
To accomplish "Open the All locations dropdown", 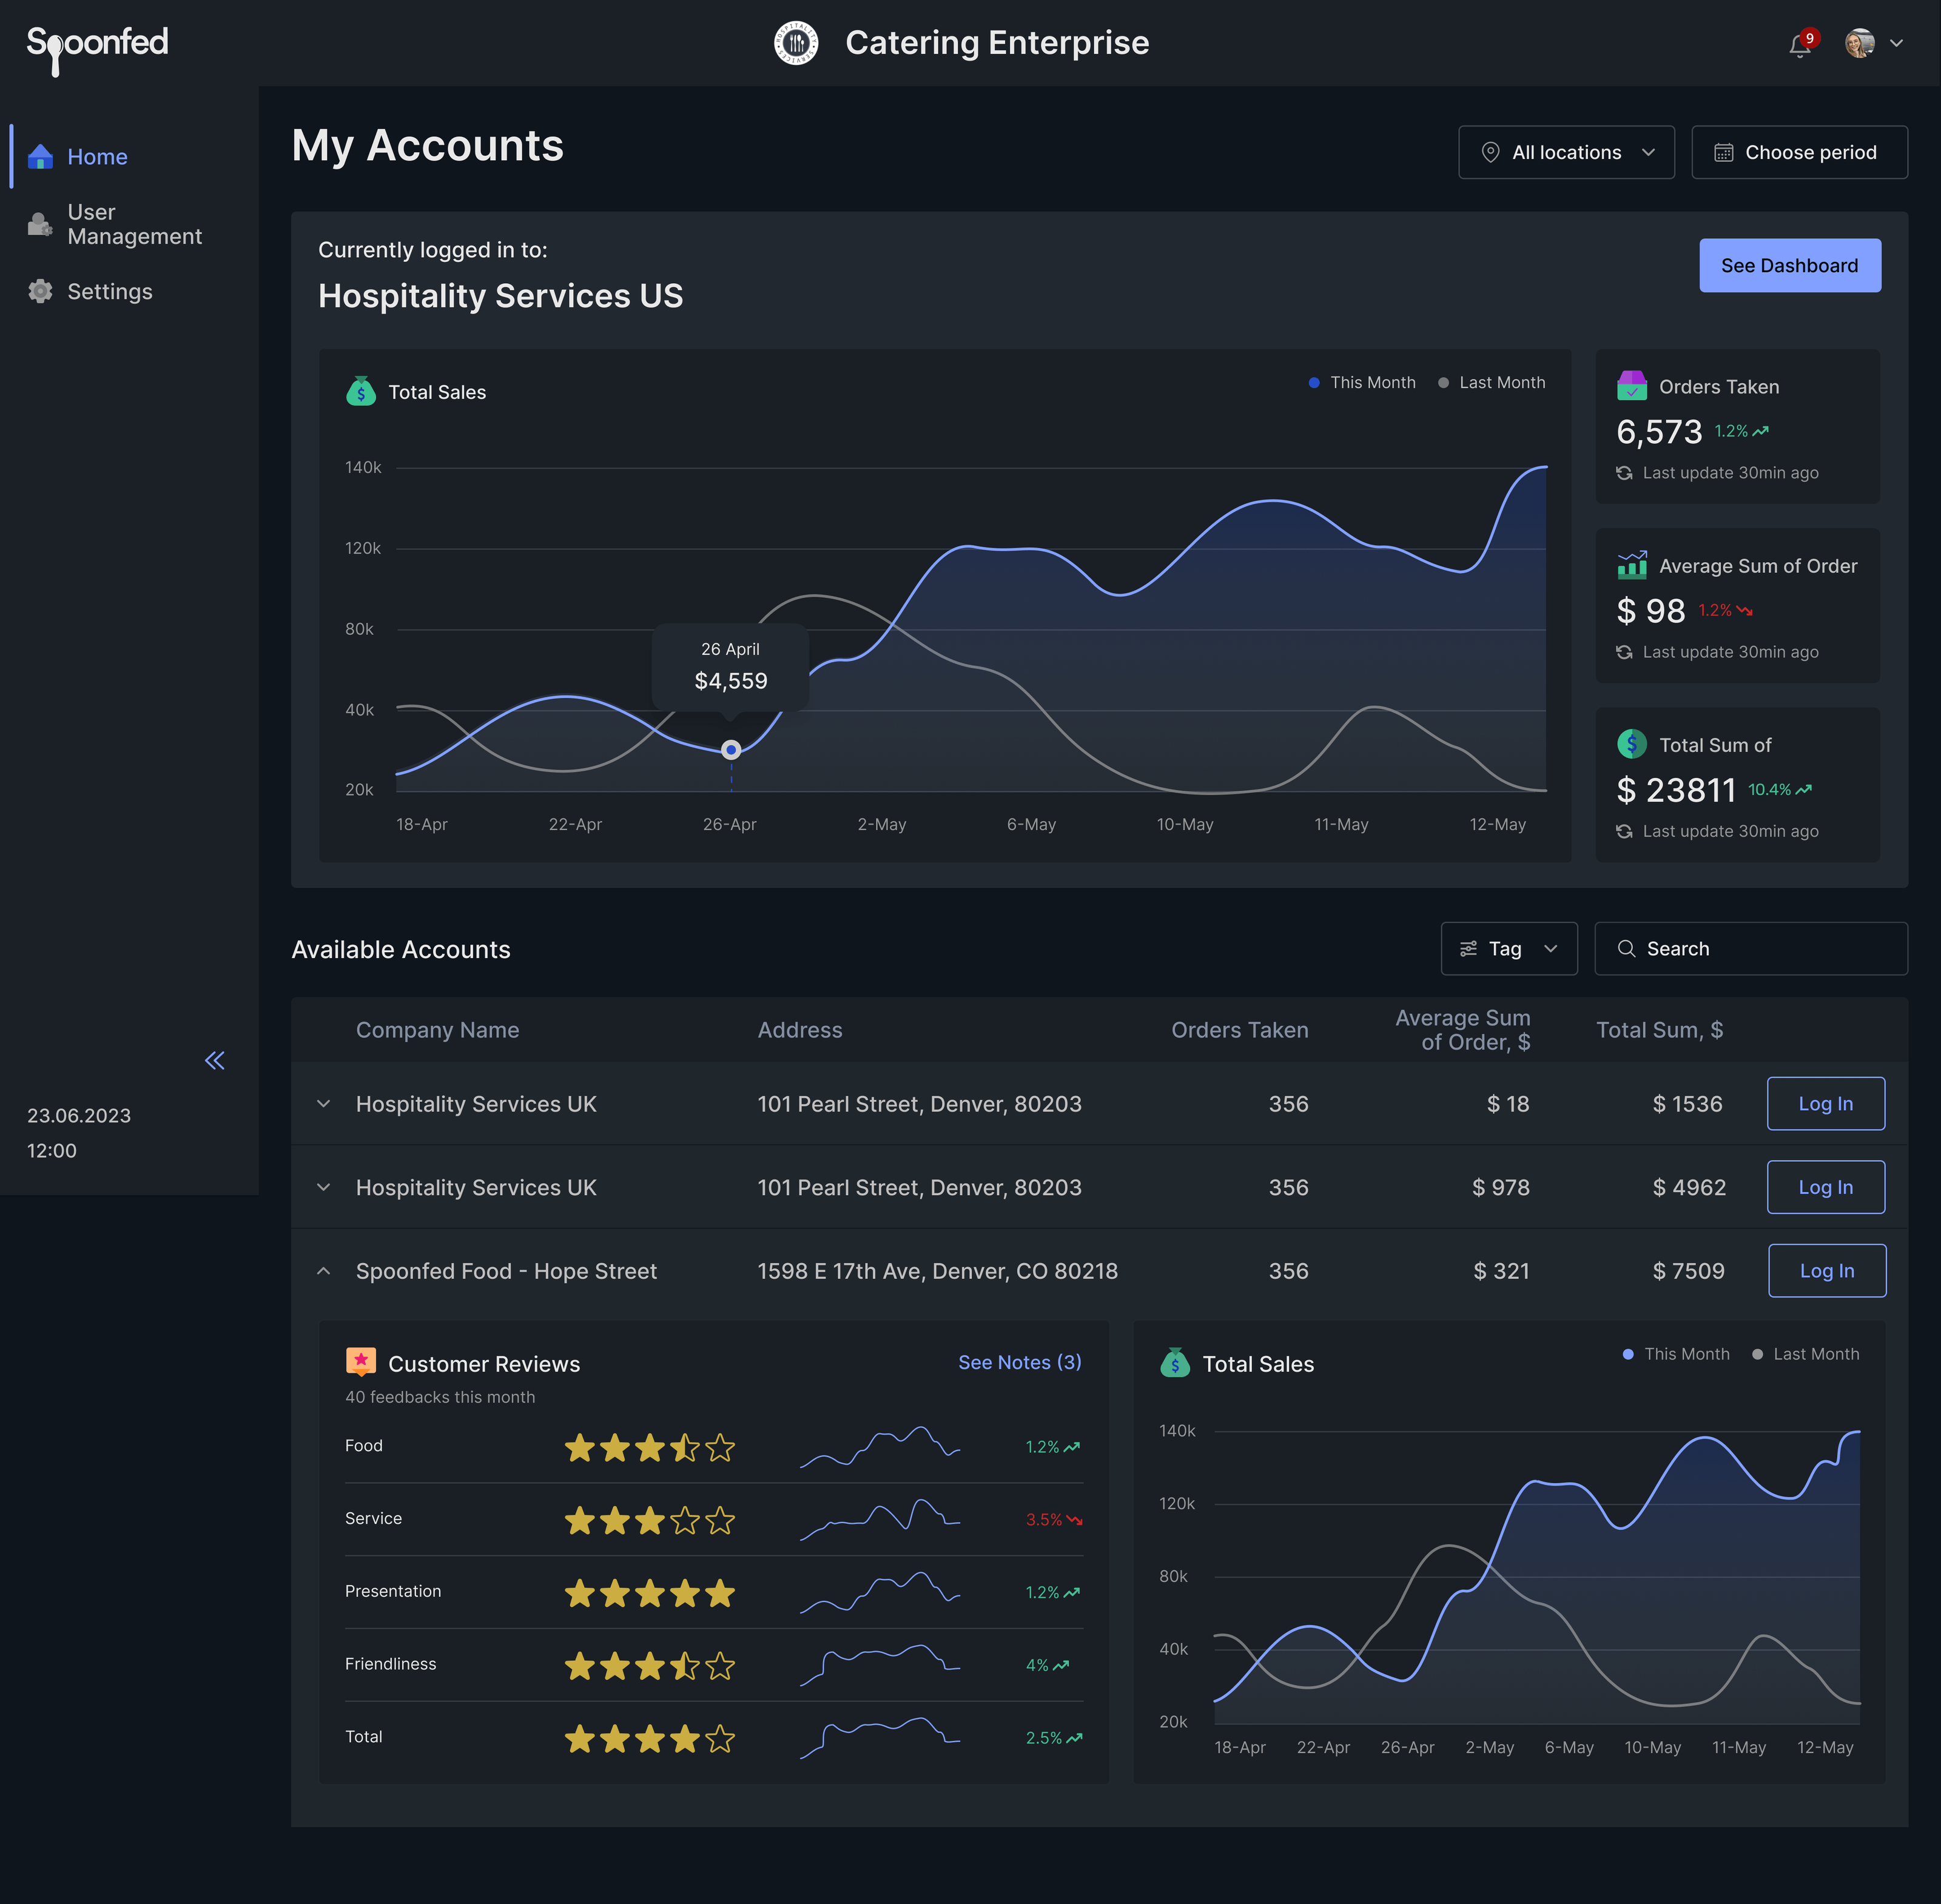I will (1566, 152).
